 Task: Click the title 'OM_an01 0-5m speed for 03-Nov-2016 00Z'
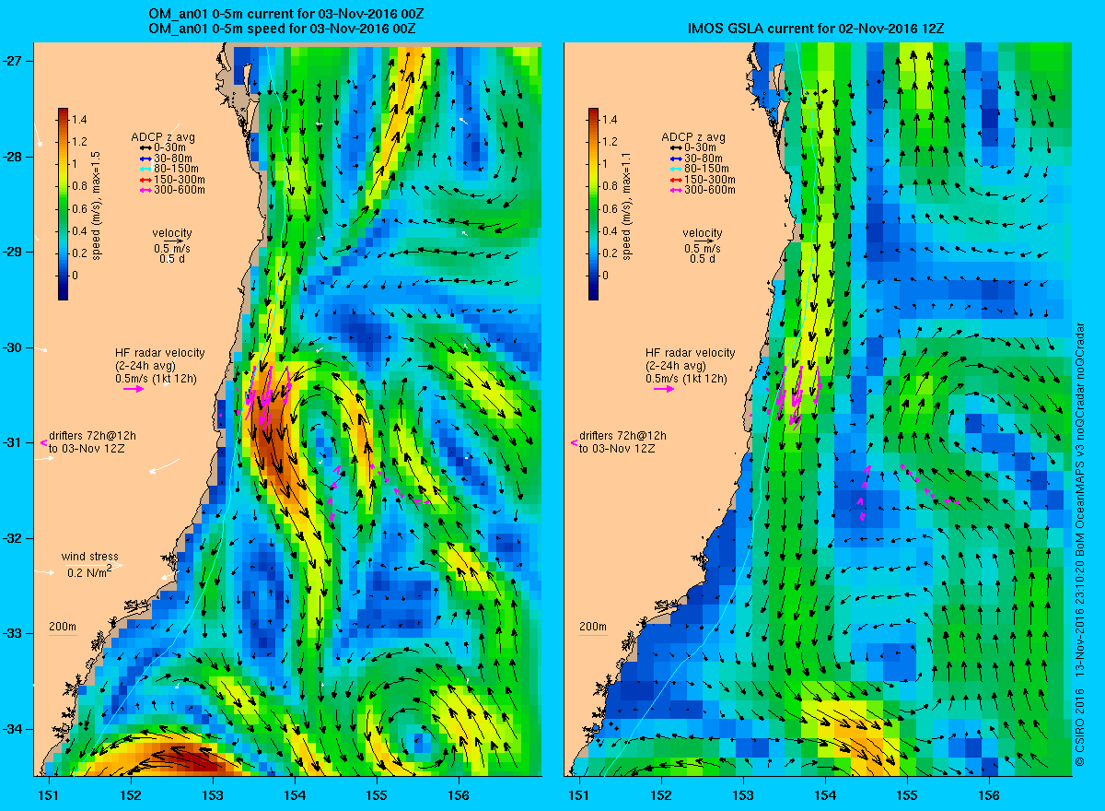click(282, 29)
